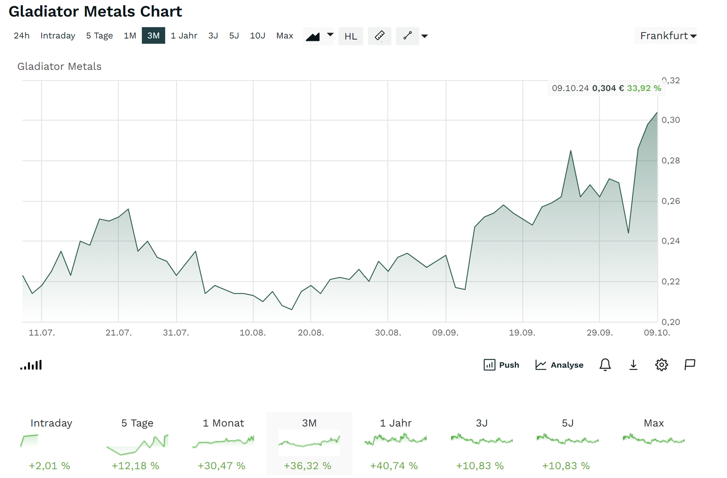Switch chart to 5J range tab
The width and height of the screenshot is (727, 478).
coord(234,36)
